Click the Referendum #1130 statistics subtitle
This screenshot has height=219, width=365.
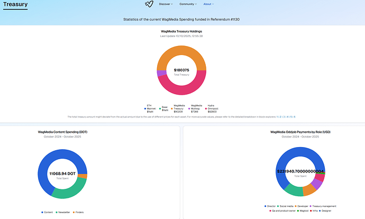tap(181, 20)
